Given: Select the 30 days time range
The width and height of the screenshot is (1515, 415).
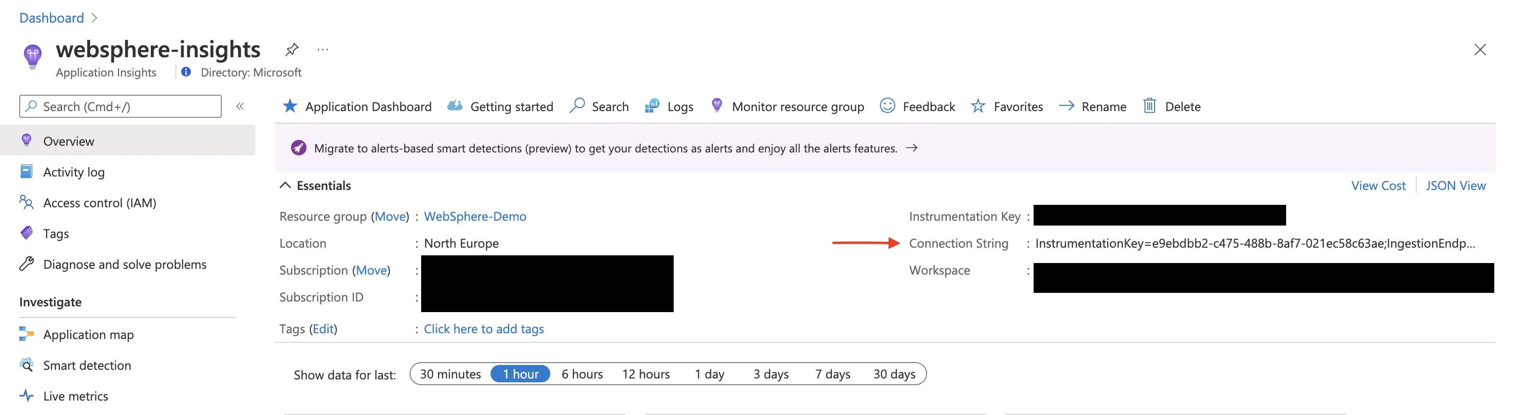Looking at the screenshot, I should [x=894, y=374].
